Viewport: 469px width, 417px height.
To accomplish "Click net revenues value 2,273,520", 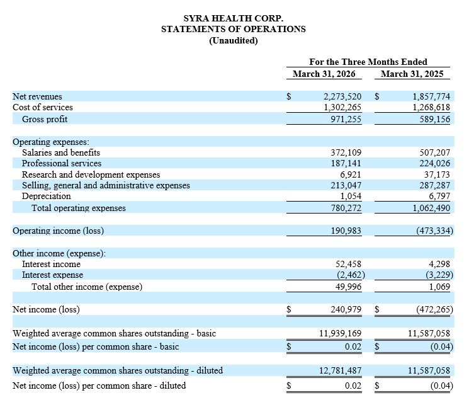I will 342,96.
